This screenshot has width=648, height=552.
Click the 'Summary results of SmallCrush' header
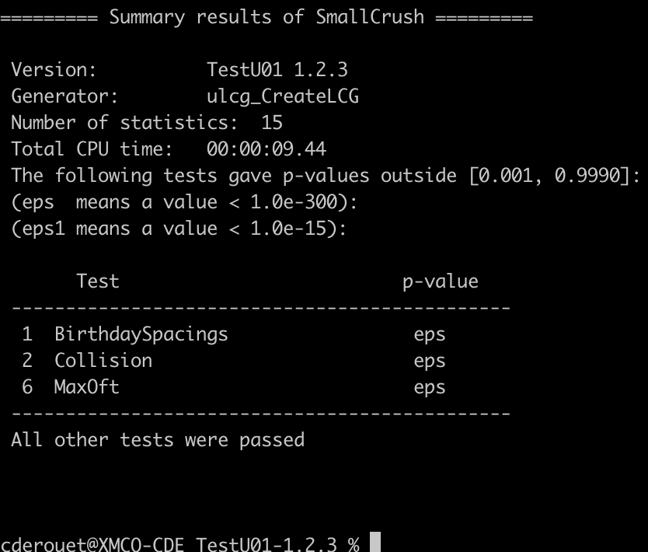(x=267, y=17)
